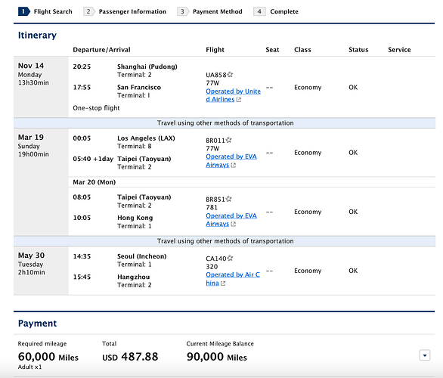Click the Departure/Arrival column header

(102, 50)
